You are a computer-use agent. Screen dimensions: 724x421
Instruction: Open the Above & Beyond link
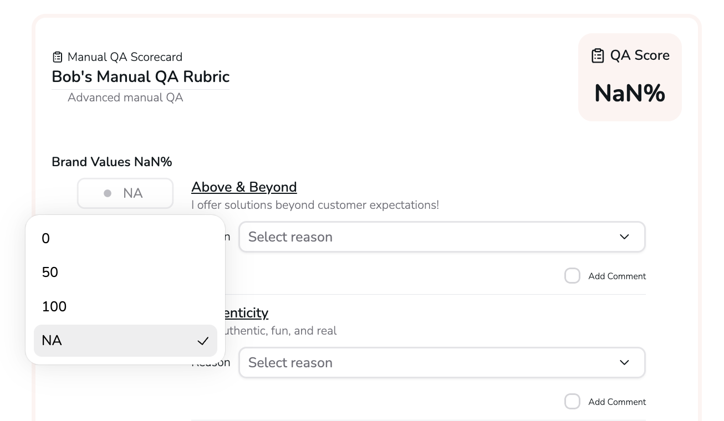(244, 187)
